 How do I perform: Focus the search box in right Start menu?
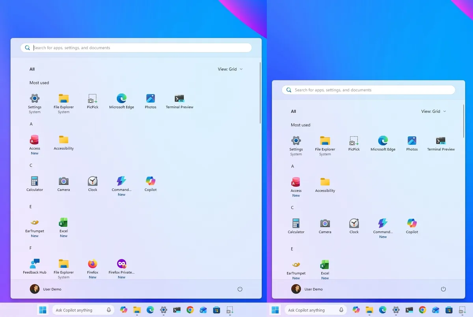pos(368,90)
